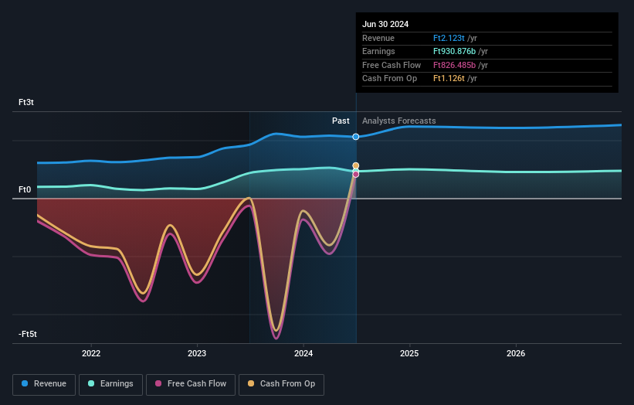
Task: Click the Ft1.126t cash from op value
Action: (449, 79)
